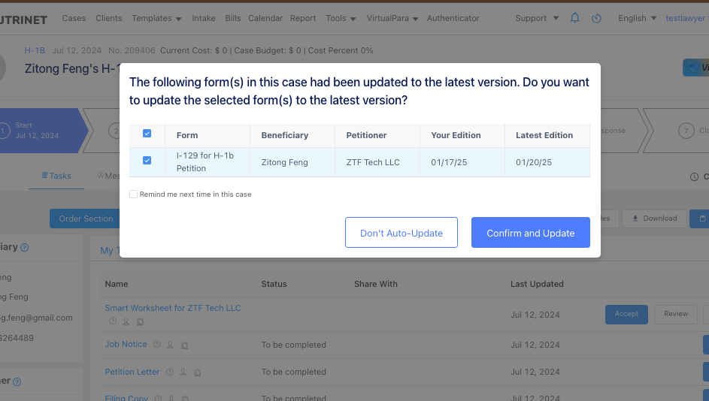Open the Support dropdown

coord(537,19)
